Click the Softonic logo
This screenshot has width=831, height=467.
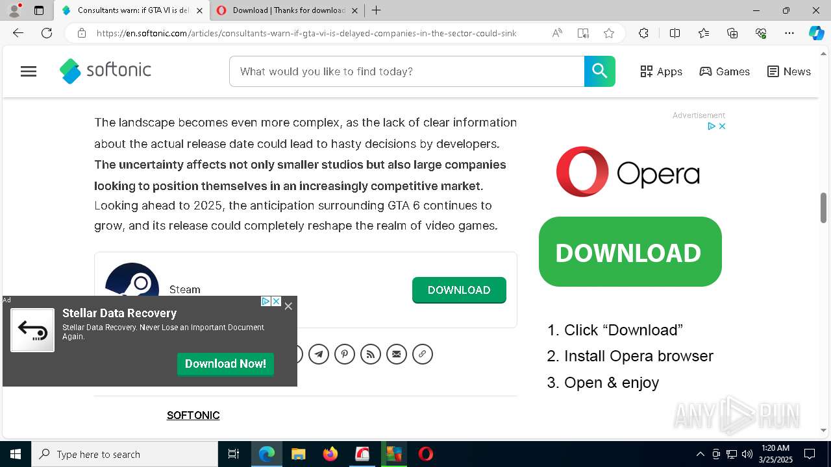pos(105,71)
